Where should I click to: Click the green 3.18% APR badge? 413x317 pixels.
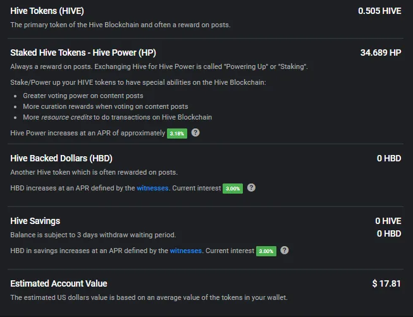[x=177, y=134]
